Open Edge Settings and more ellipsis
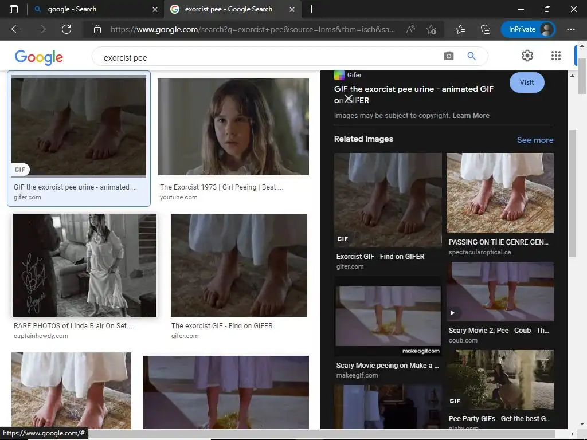Screen dimensions: 587x440 (570, 29)
